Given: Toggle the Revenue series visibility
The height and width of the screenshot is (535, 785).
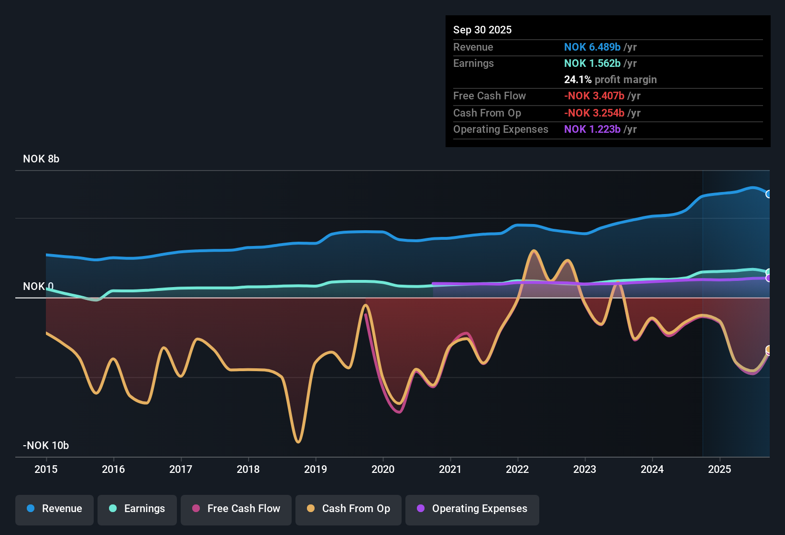Looking at the screenshot, I should (54, 509).
